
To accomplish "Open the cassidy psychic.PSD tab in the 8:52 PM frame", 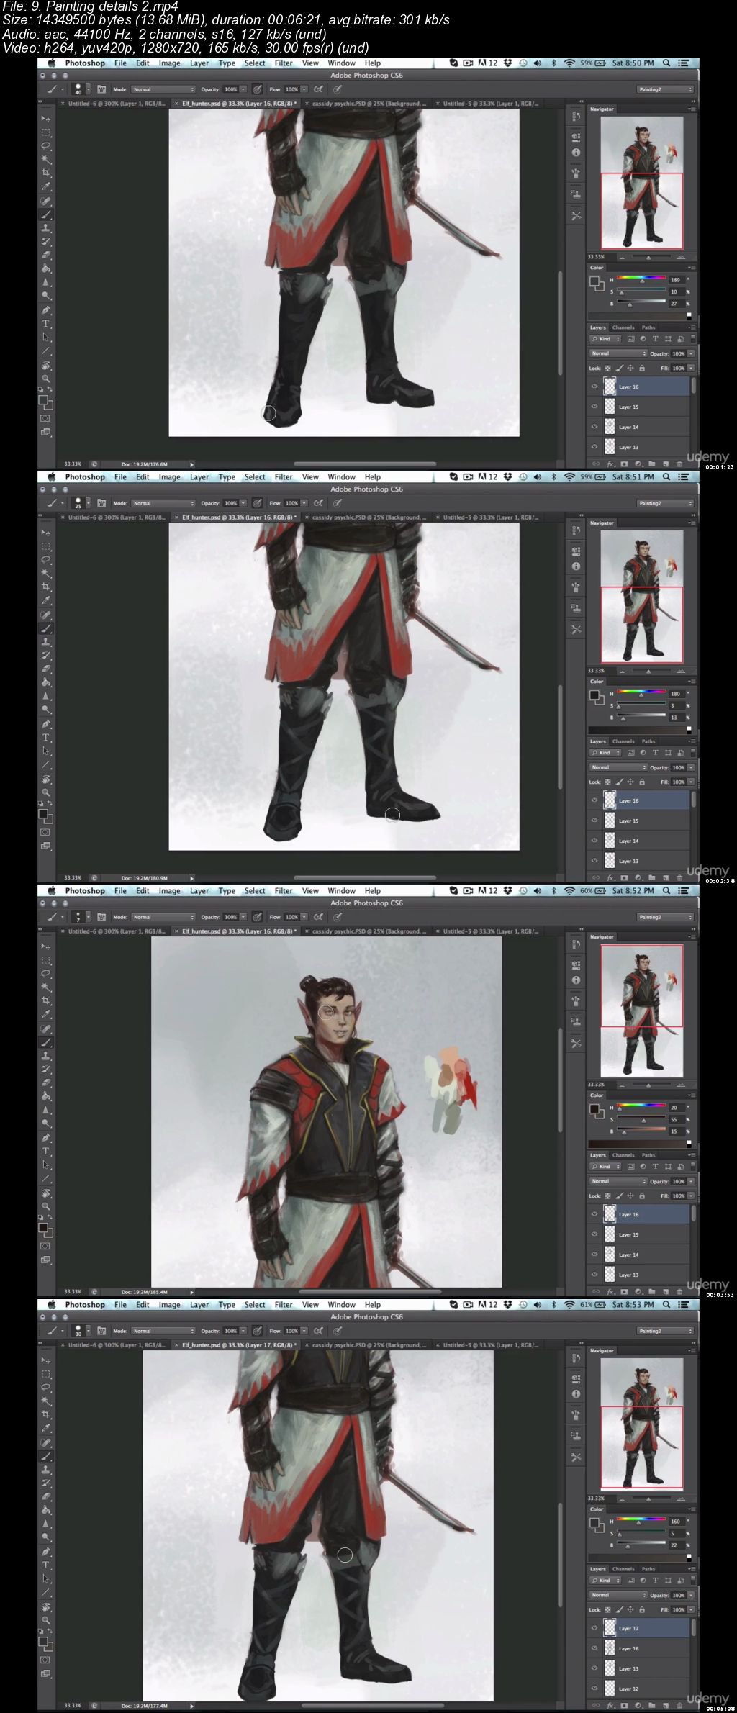I will point(368,931).
